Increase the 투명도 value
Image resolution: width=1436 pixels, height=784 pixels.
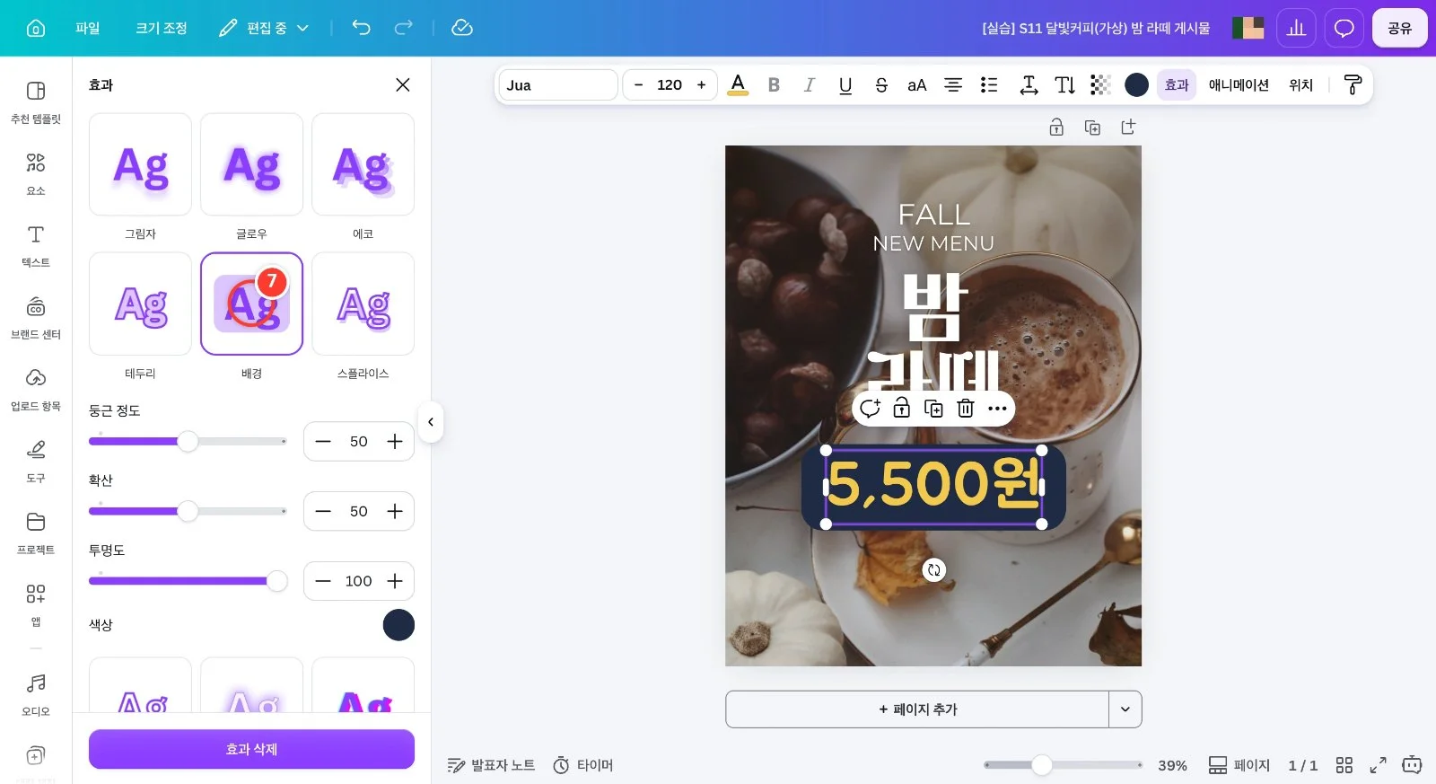pyautogui.click(x=395, y=581)
